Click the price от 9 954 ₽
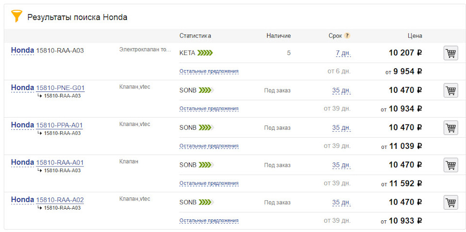Image resolution: width=466 pixels, height=232 pixels. pos(404,71)
